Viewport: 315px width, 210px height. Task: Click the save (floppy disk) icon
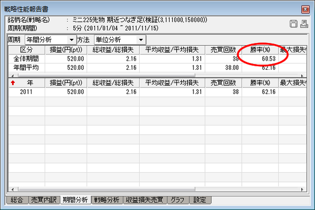pyautogui.click(x=293, y=24)
